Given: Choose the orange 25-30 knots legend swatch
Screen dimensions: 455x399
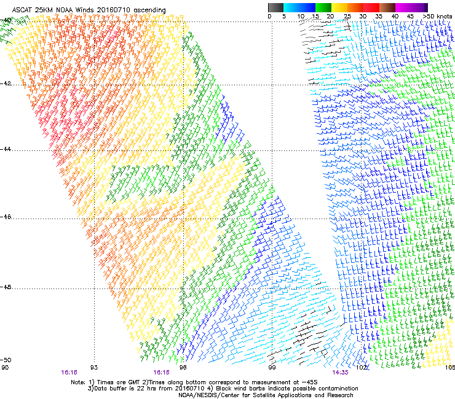Looking at the screenshot, I should tap(355, 7).
